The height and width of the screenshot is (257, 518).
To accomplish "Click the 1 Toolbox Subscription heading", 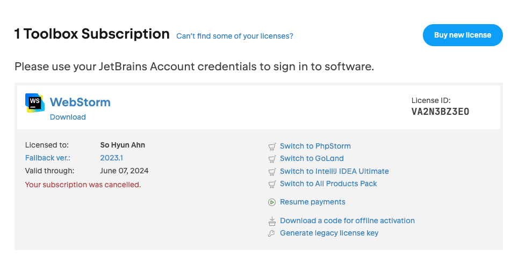I will pyautogui.click(x=92, y=34).
